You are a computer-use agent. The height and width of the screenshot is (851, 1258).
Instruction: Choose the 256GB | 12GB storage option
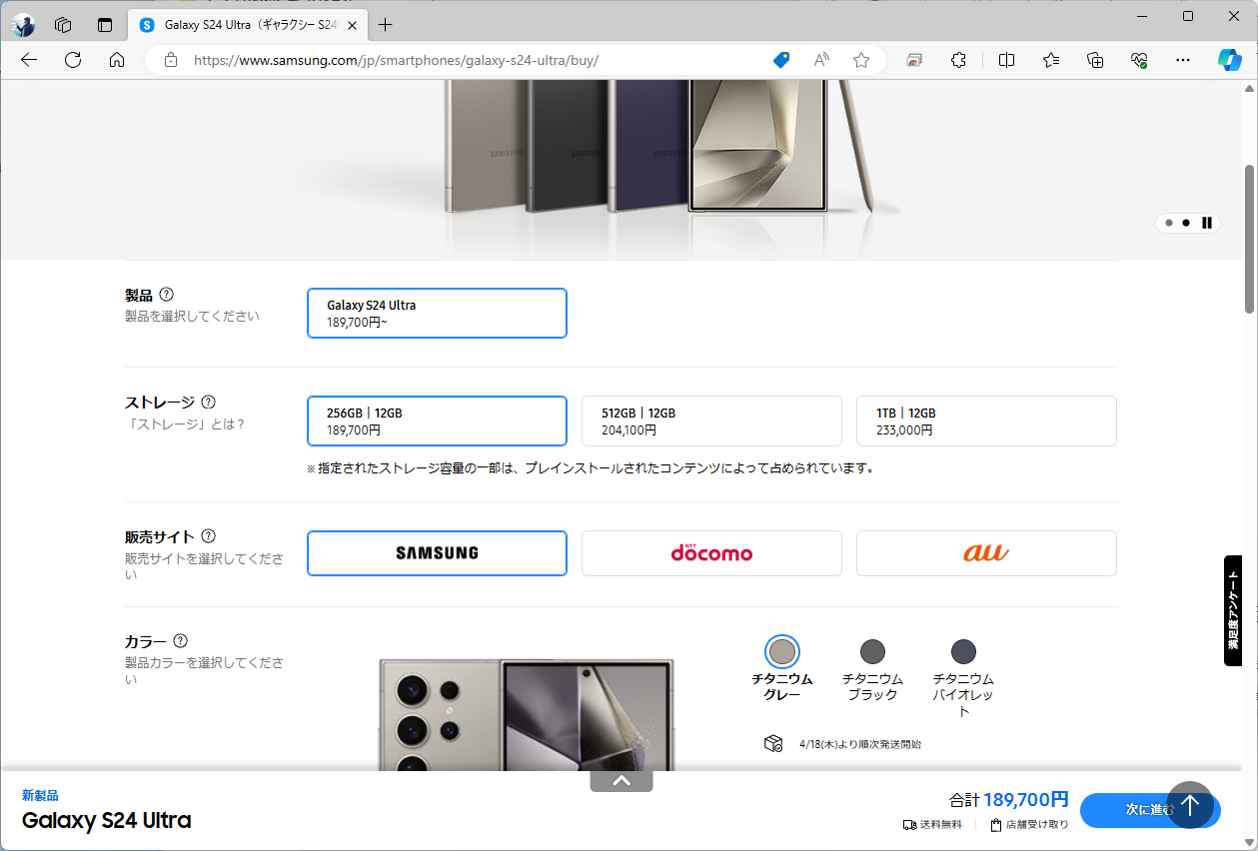pos(437,421)
